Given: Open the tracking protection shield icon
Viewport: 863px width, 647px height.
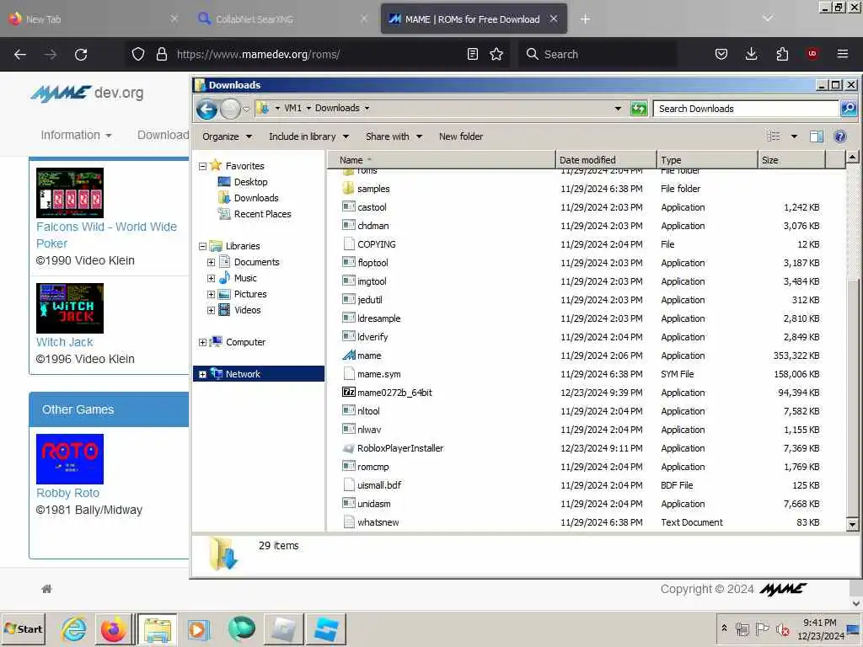Looking at the screenshot, I should [x=138, y=54].
